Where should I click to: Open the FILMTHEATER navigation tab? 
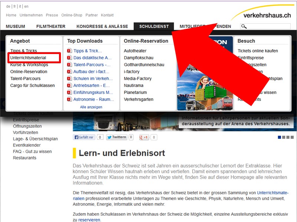click(x=51, y=26)
